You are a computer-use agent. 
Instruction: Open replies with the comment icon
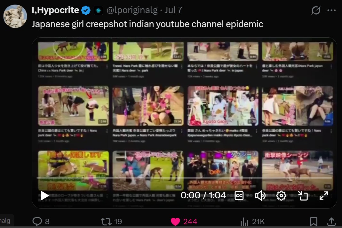(x=37, y=222)
